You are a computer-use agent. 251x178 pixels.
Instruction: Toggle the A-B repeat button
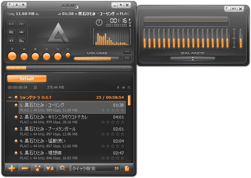[12, 24]
